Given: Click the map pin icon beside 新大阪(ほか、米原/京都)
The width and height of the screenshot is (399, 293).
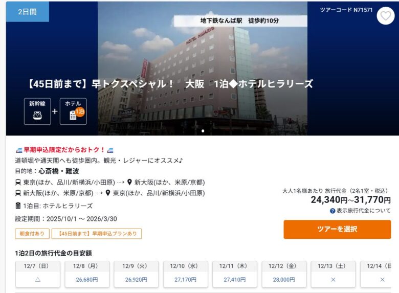Looking at the screenshot, I should tap(129, 182).
